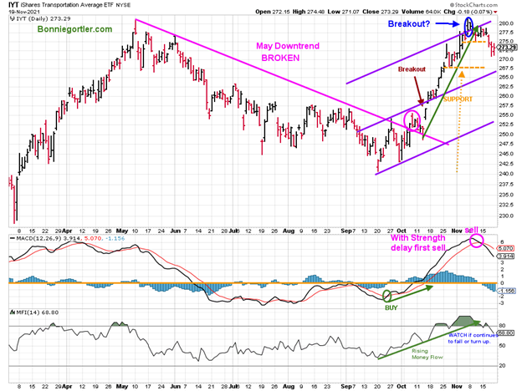Click the green shaded MFI overbought area
Screen dimensions: 522x391
466,321
